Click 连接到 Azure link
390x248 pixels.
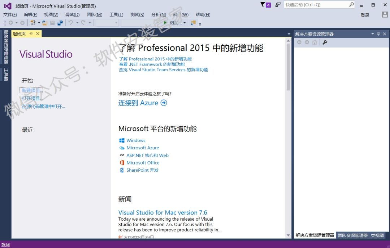[x=143, y=103]
